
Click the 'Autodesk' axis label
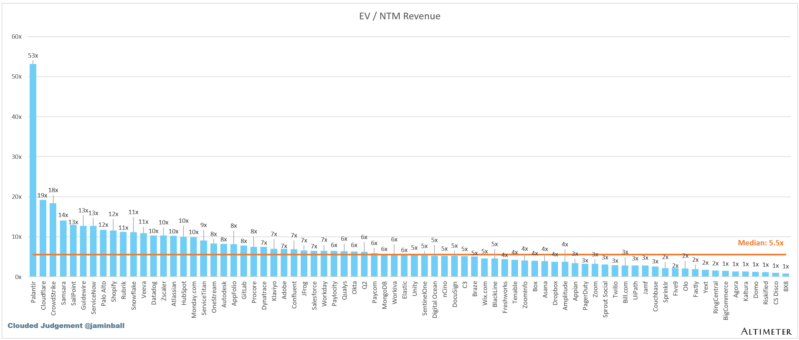224,294
